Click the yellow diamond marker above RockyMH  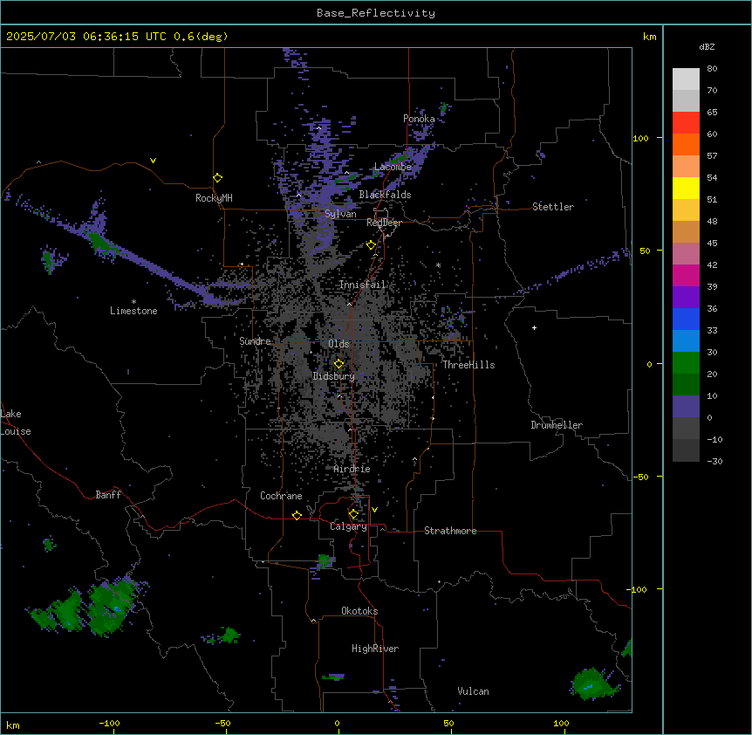point(217,178)
